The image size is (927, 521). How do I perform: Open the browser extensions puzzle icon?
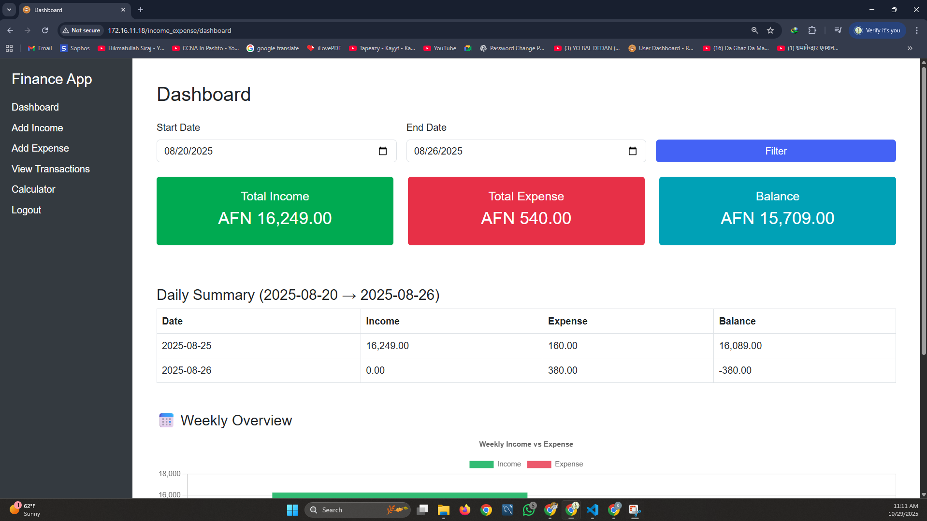(812, 30)
